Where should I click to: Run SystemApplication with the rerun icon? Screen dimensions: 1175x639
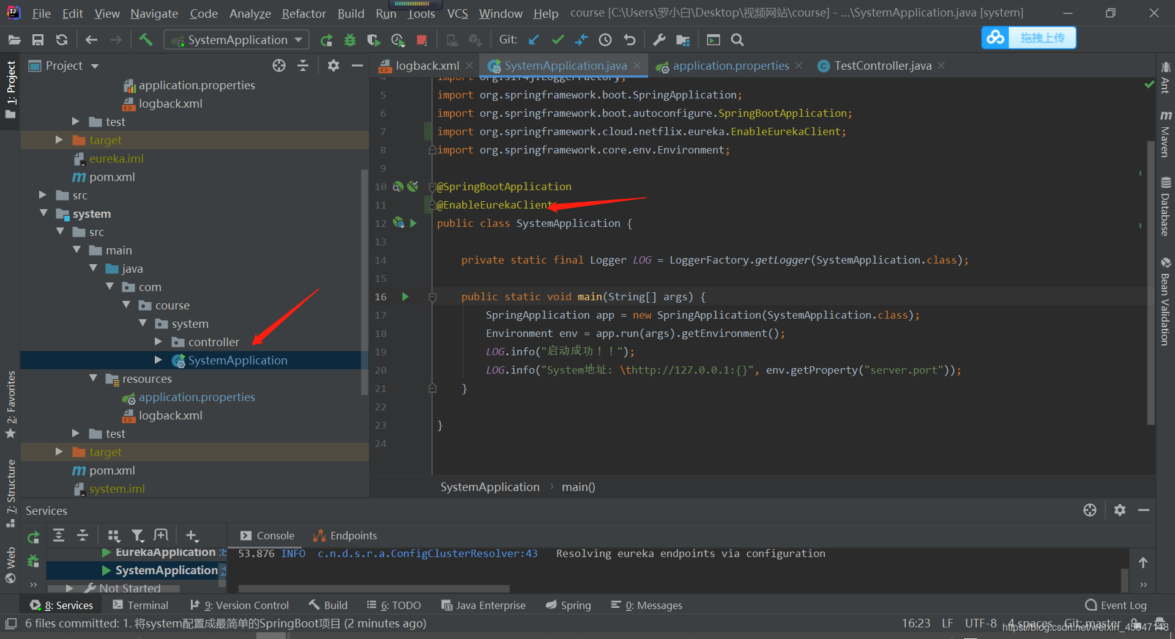point(326,40)
